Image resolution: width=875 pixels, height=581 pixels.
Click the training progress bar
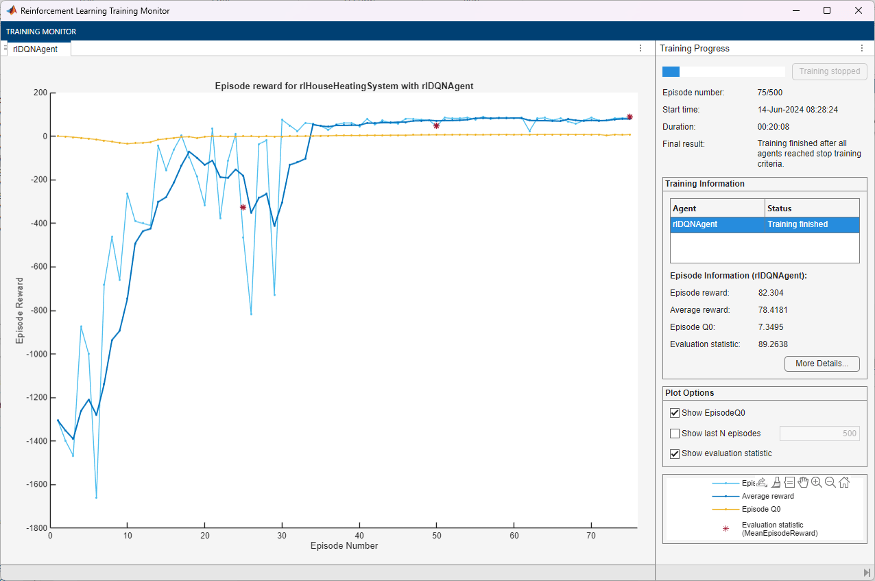(723, 71)
